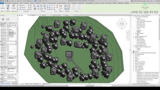
Task: Collapse the Графика properties section
Action: click(16, 25)
